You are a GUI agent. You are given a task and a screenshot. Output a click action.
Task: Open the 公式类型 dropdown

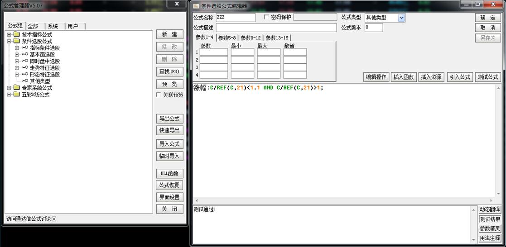tap(401, 18)
